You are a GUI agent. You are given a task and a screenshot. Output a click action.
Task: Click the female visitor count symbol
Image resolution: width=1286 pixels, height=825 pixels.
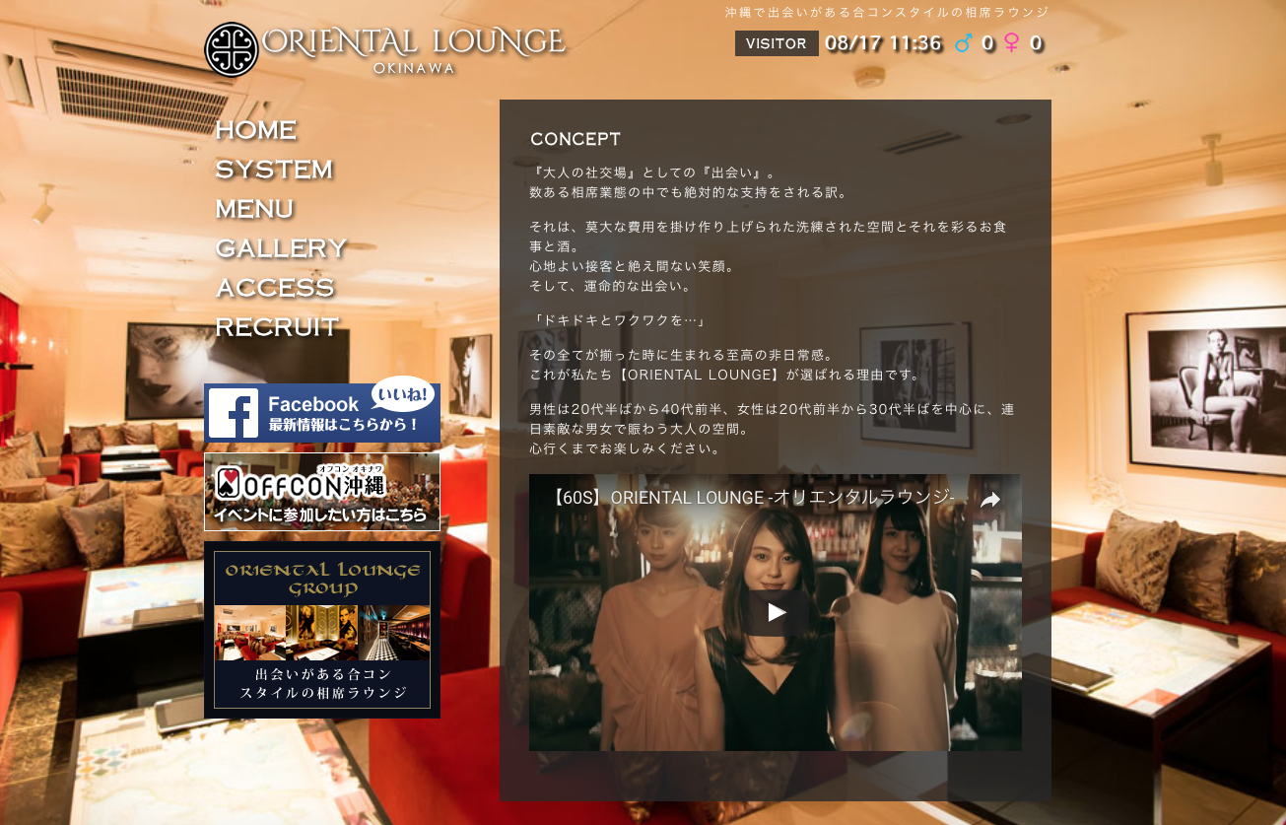coord(1012,42)
